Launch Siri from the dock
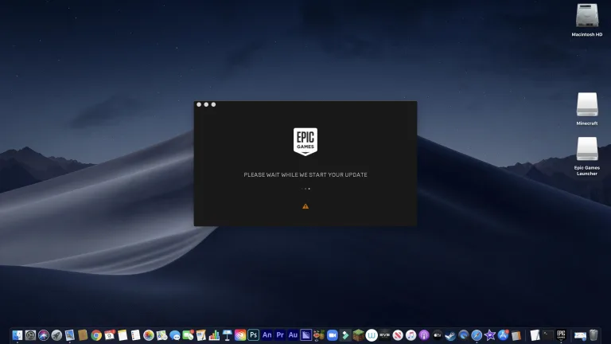This screenshot has height=344, width=611. (x=44, y=335)
